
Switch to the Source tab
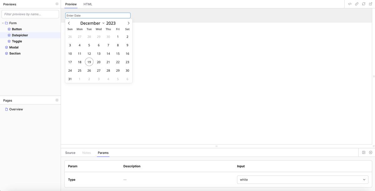pos(70,153)
